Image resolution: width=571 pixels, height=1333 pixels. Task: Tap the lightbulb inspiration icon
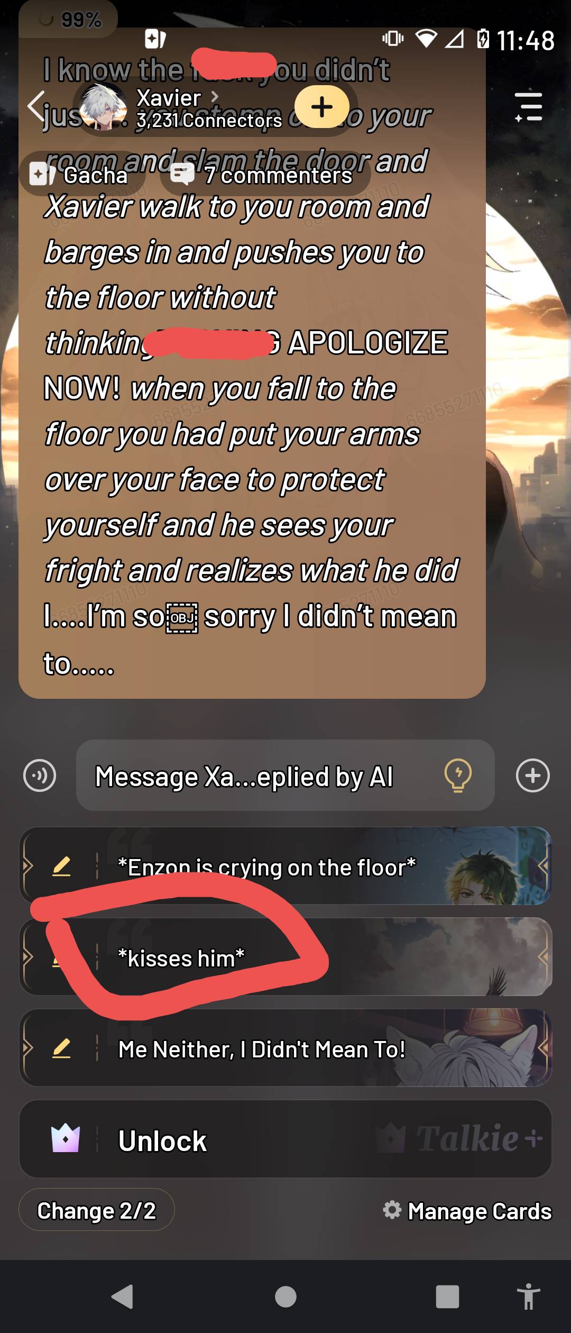point(458,775)
